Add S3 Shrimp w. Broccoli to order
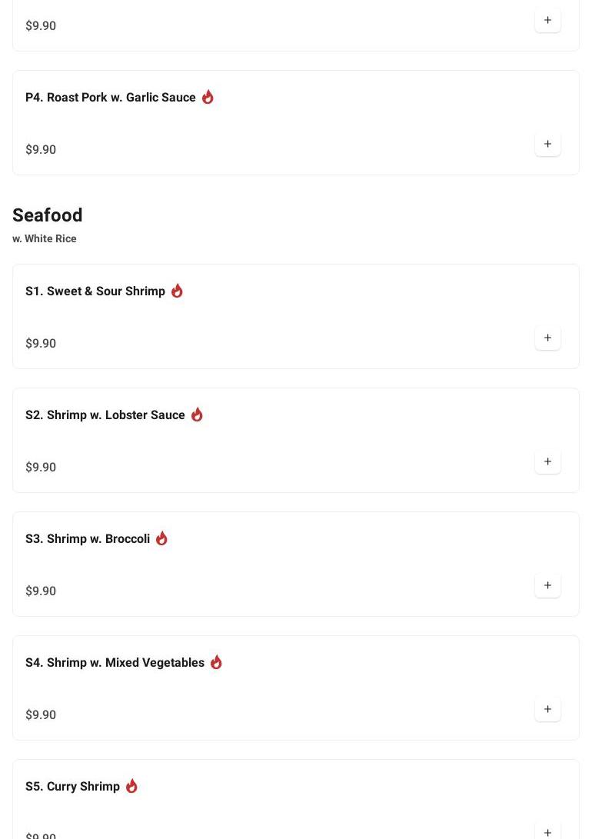 tap(547, 585)
